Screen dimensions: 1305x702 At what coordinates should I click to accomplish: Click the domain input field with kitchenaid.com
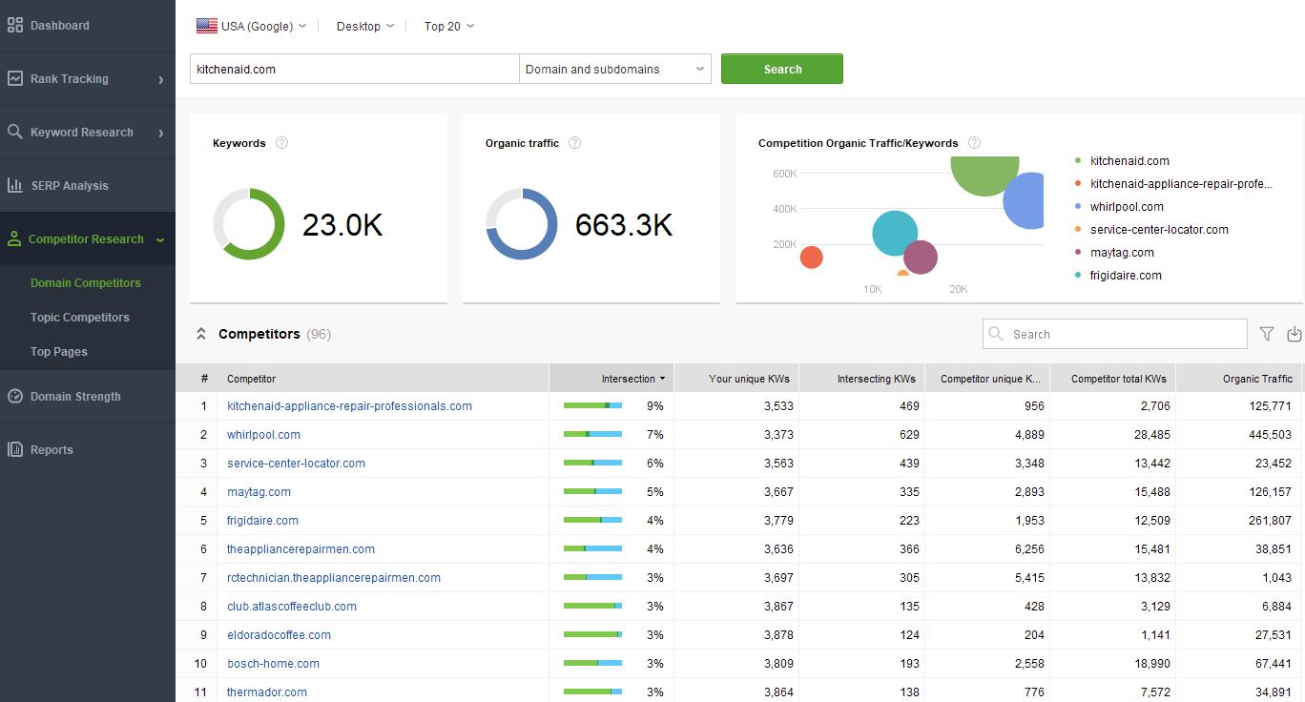click(355, 69)
